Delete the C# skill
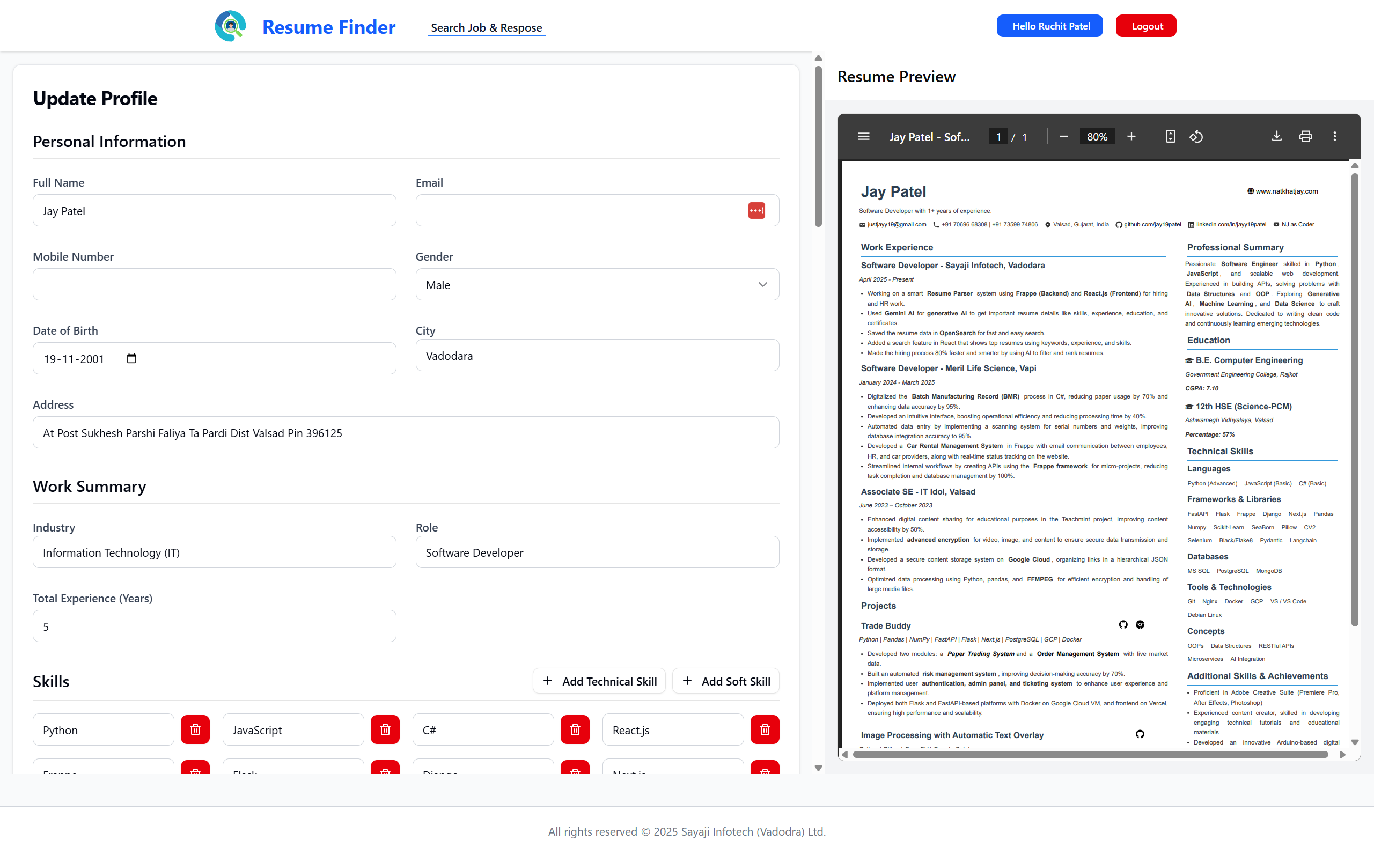The image size is (1374, 855). [x=575, y=729]
